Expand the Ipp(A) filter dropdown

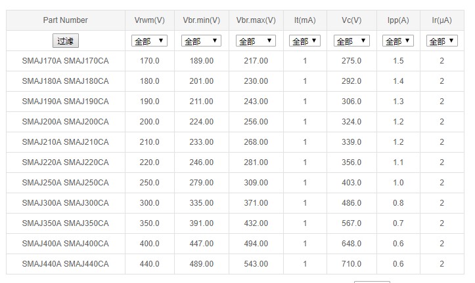(398, 41)
